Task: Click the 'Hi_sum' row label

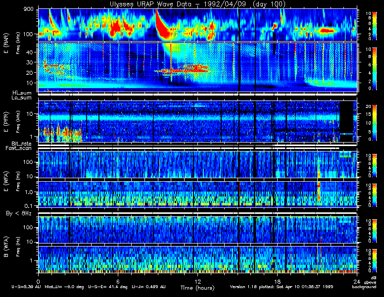Action: pyautogui.click(x=22, y=93)
